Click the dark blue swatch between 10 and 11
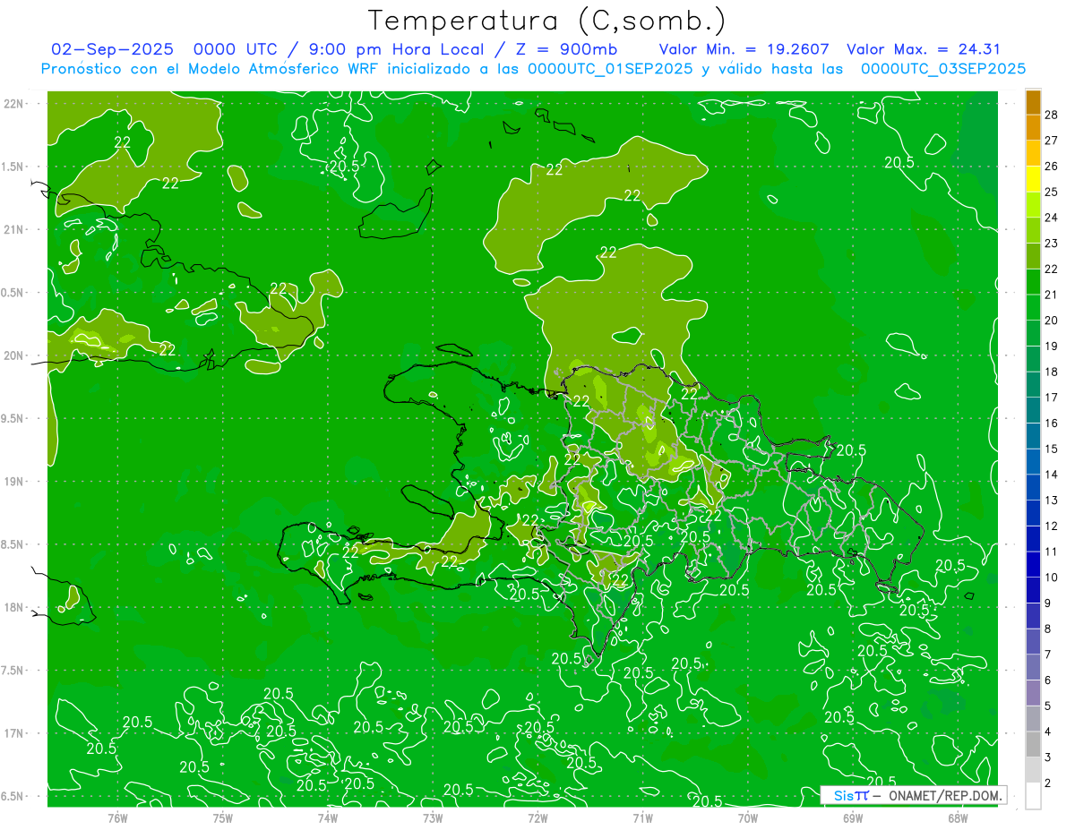This screenshot has width=1075, height=830. pyautogui.click(x=1033, y=564)
